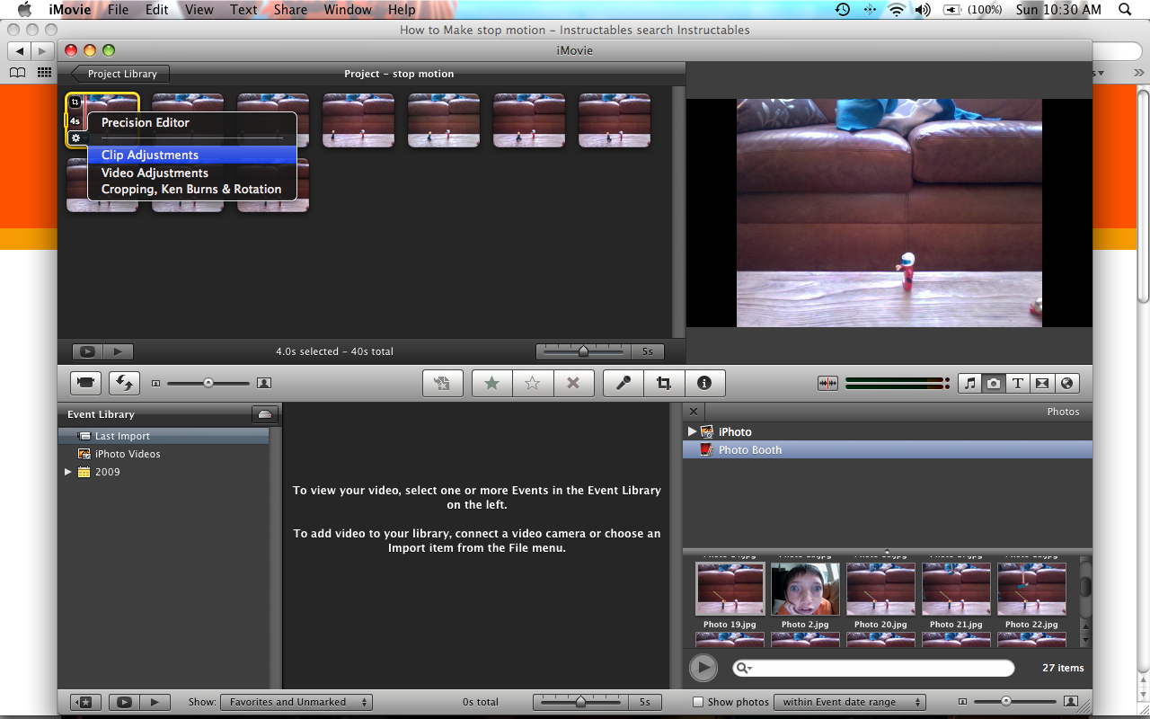1150x719 pixels.
Task: Open the File menu
Action: 118,10
